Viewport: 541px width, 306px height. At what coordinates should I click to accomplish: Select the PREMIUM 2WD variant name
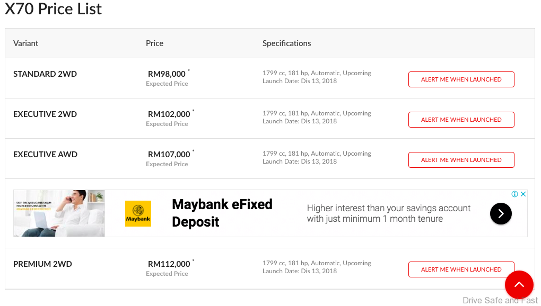(42, 264)
